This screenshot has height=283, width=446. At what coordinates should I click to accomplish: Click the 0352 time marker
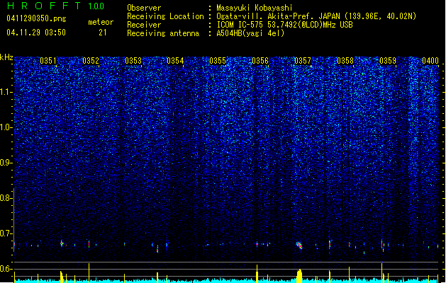point(91,60)
